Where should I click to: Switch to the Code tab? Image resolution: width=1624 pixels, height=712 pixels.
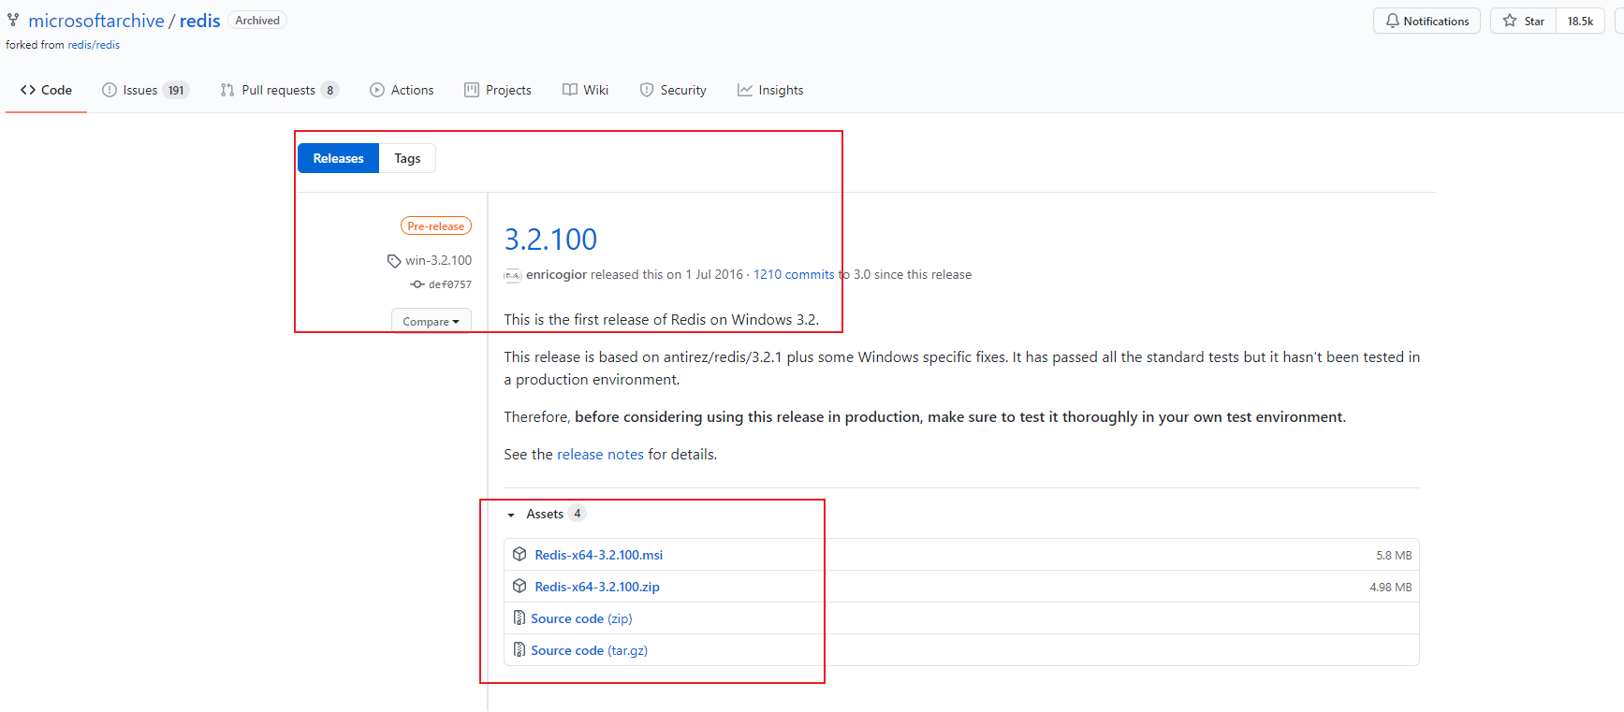[x=46, y=90]
